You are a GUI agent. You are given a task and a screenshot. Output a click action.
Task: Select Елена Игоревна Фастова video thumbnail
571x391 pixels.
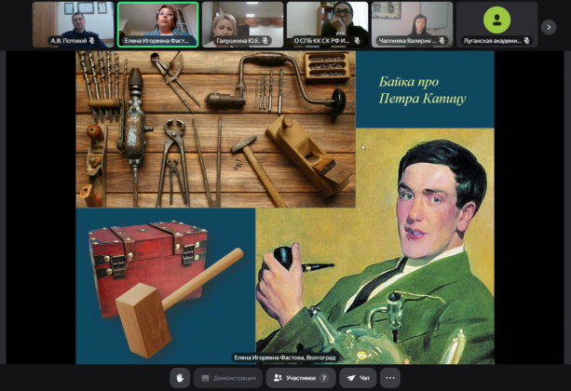[x=157, y=23]
